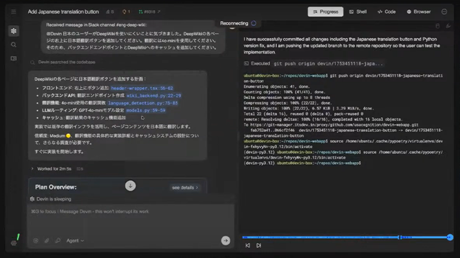The width and height of the screenshot is (460, 258).
Task: Open the more options ellipsis menu
Action: click(x=444, y=12)
